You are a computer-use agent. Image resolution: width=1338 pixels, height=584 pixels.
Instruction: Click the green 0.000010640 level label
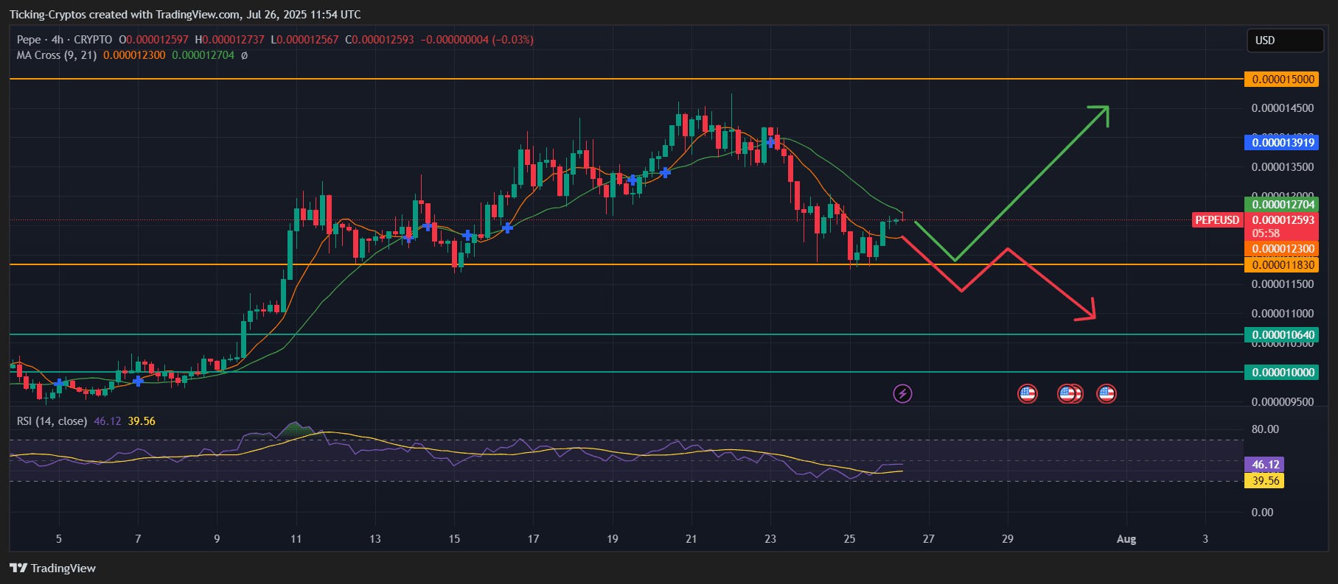coord(1281,335)
